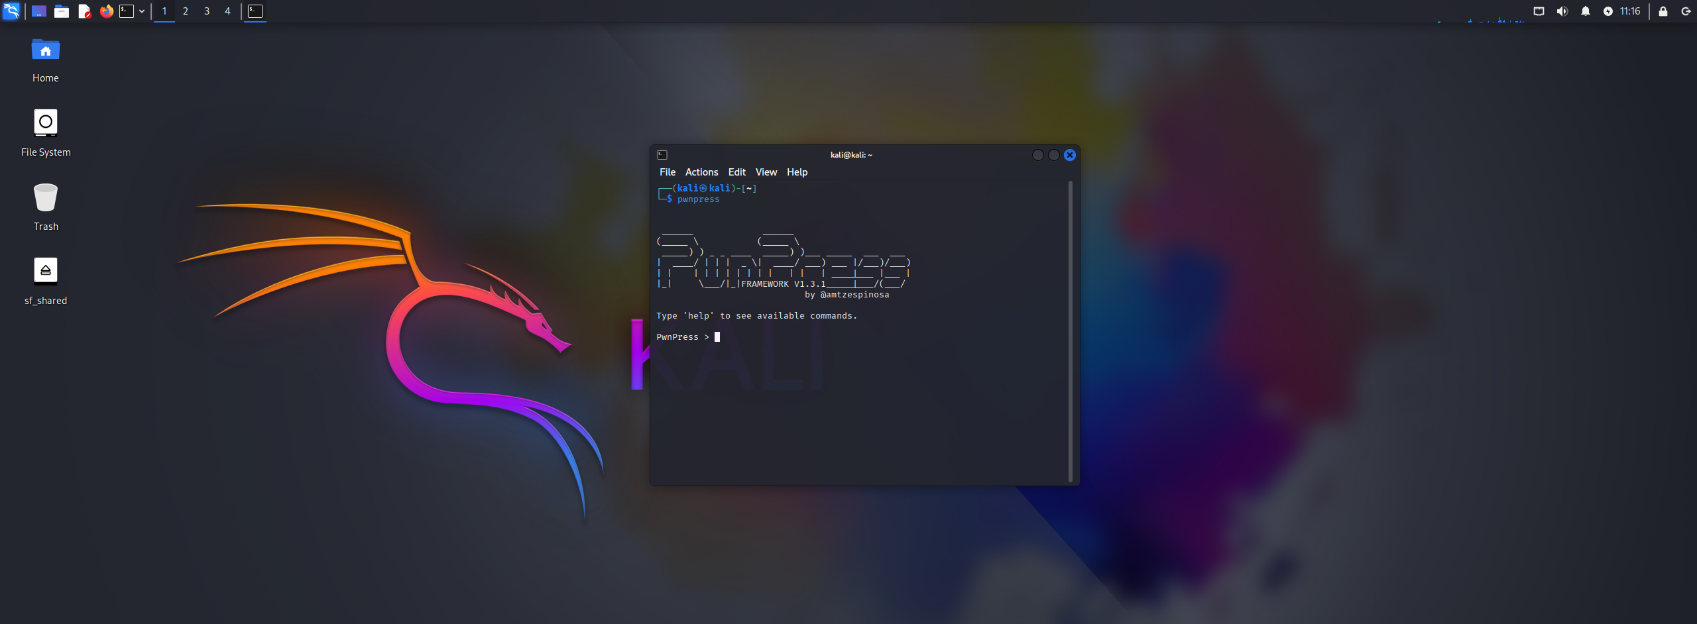This screenshot has width=1697, height=624.
Task: Click the logout icon in panel
Action: 1686,11
